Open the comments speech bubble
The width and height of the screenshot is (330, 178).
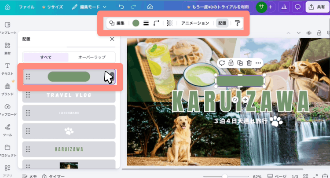coord(297,7)
